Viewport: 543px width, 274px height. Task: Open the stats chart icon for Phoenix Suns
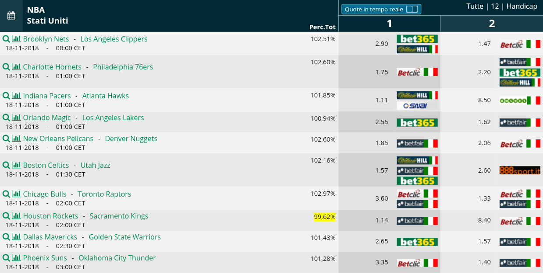pos(16,258)
